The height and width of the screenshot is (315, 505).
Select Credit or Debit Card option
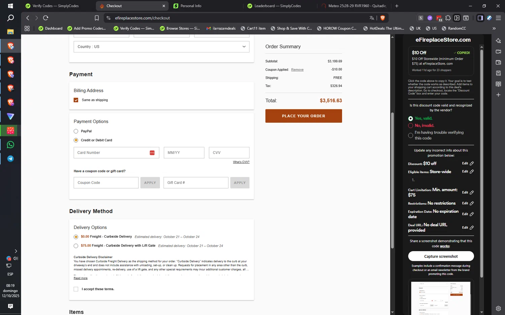[x=76, y=140]
